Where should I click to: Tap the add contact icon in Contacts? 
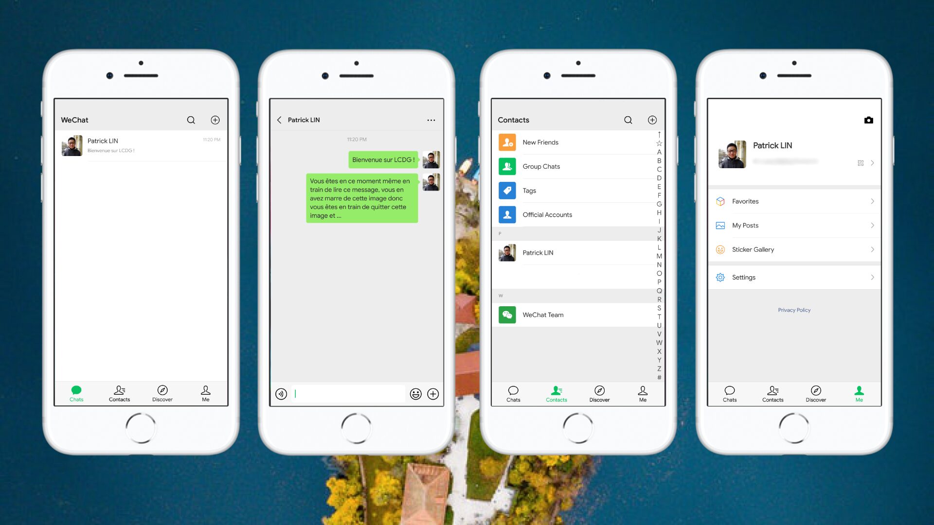(652, 121)
